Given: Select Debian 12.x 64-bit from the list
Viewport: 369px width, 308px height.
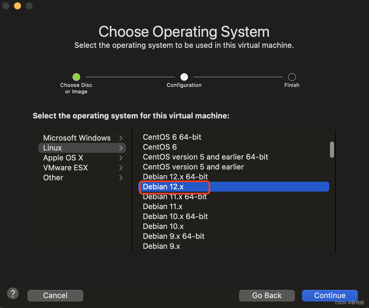Looking at the screenshot, I should tap(175, 177).
